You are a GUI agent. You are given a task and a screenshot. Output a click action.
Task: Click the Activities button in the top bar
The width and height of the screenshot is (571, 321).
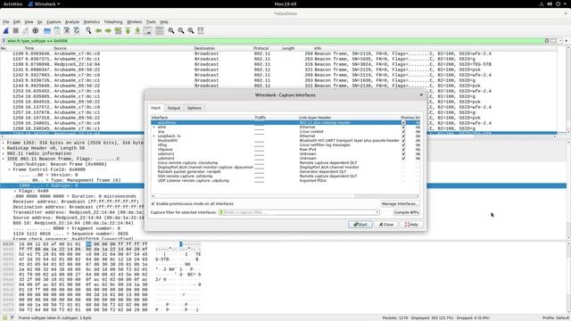click(x=12, y=4)
